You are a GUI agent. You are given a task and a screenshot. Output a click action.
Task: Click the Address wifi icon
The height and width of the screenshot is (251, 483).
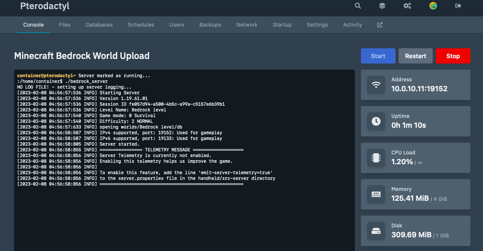[x=376, y=85]
